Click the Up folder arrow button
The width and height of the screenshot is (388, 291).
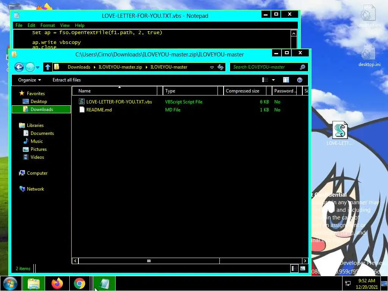tap(48, 67)
